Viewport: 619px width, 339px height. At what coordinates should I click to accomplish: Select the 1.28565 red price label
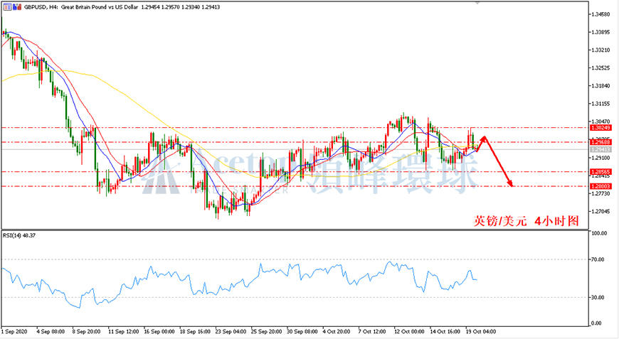click(x=601, y=172)
